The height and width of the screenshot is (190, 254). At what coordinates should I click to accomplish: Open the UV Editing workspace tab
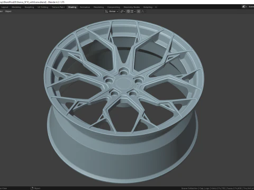[43, 7]
